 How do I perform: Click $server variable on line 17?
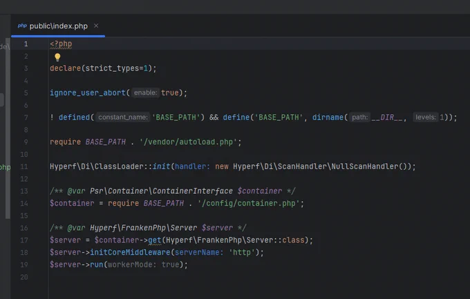pyautogui.click(x=65, y=240)
